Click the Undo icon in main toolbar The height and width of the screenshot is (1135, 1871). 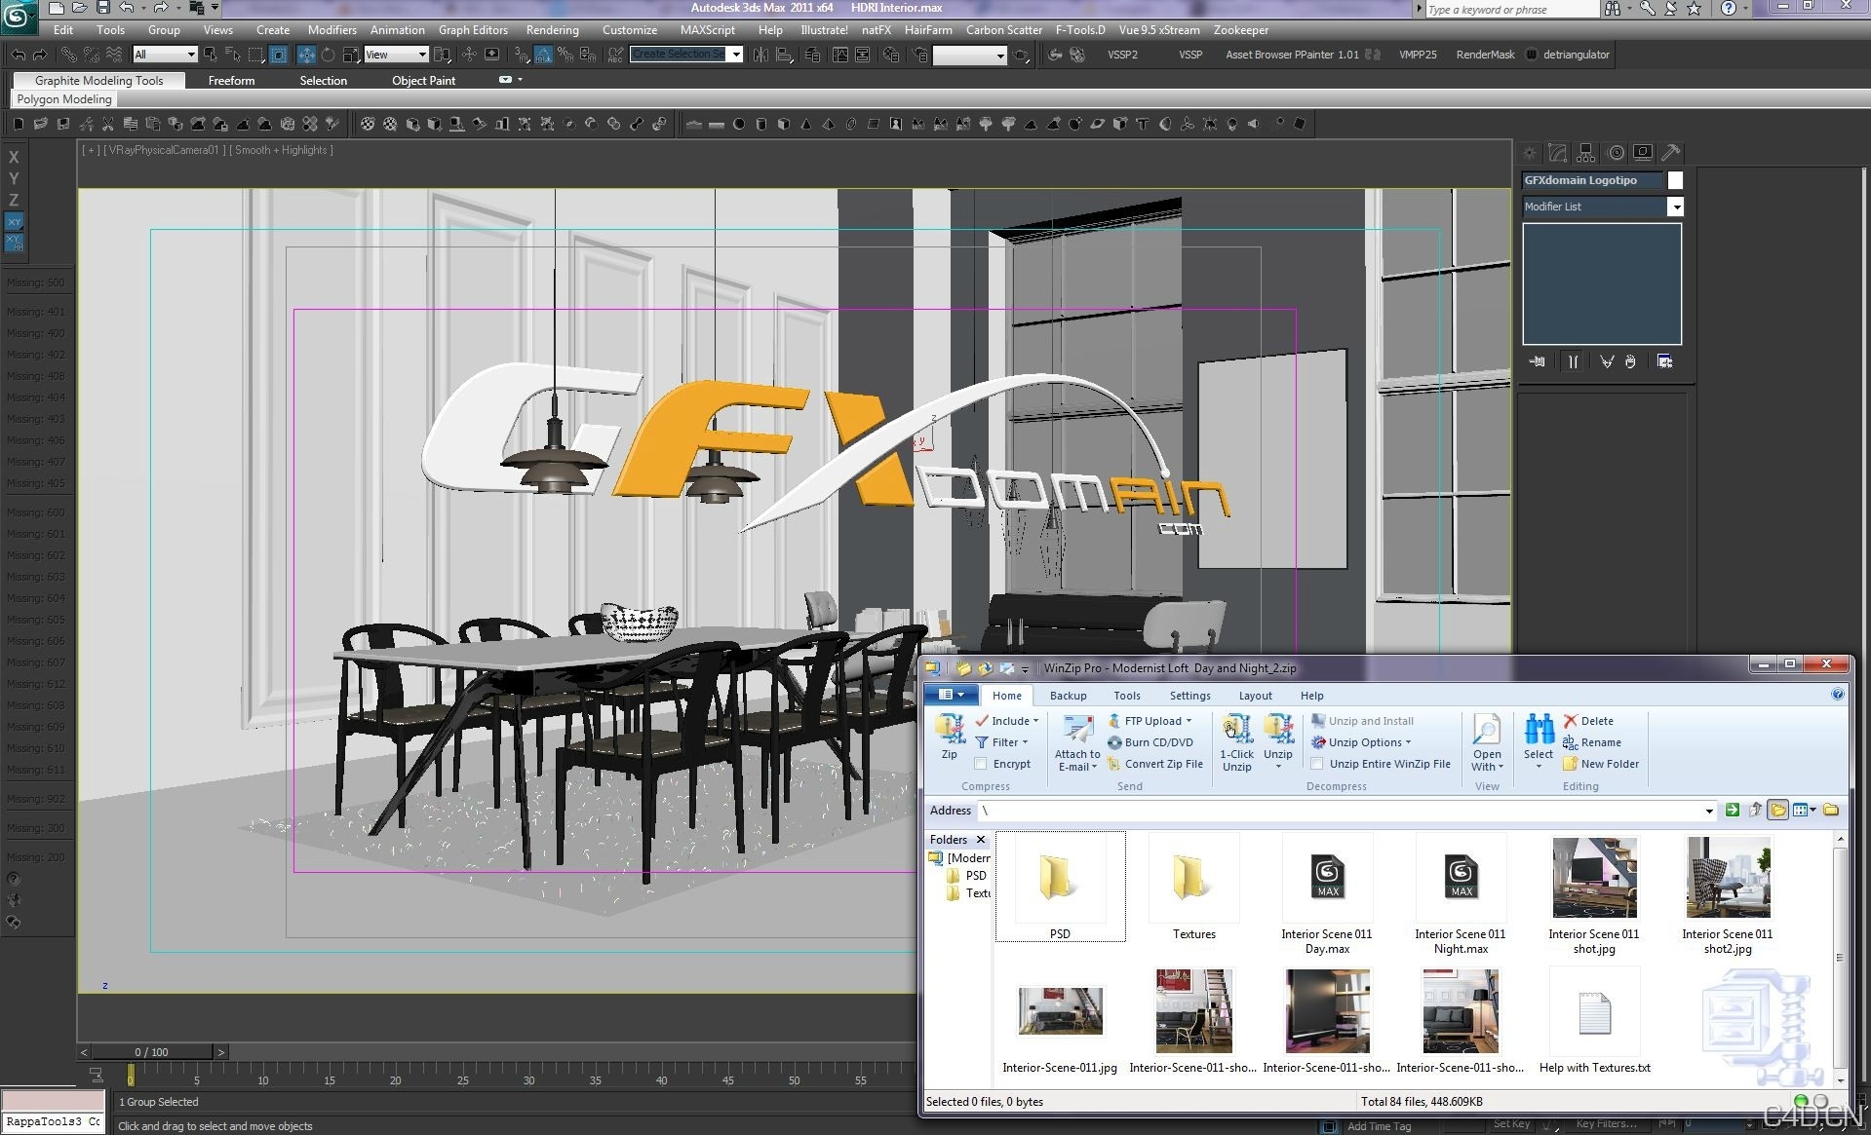pos(19,55)
